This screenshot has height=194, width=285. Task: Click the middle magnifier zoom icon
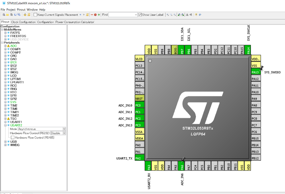click(171, 15)
